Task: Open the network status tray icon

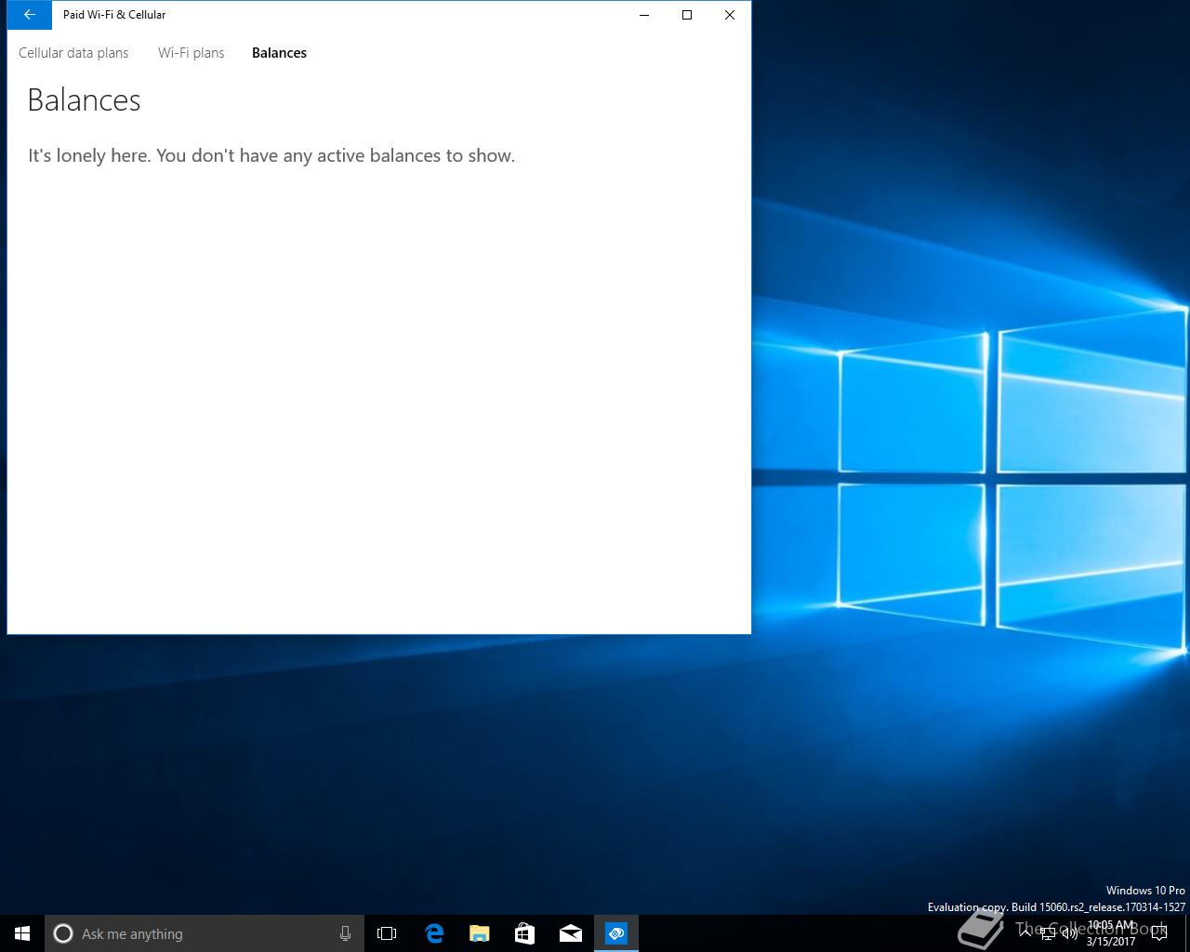Action: click(x=1048, y=934)
